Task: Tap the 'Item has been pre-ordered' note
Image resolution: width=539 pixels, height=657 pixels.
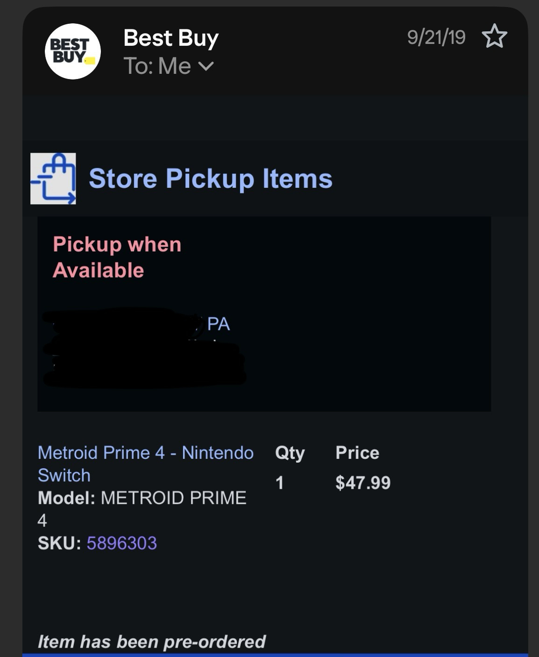Action: click(151, 642)
